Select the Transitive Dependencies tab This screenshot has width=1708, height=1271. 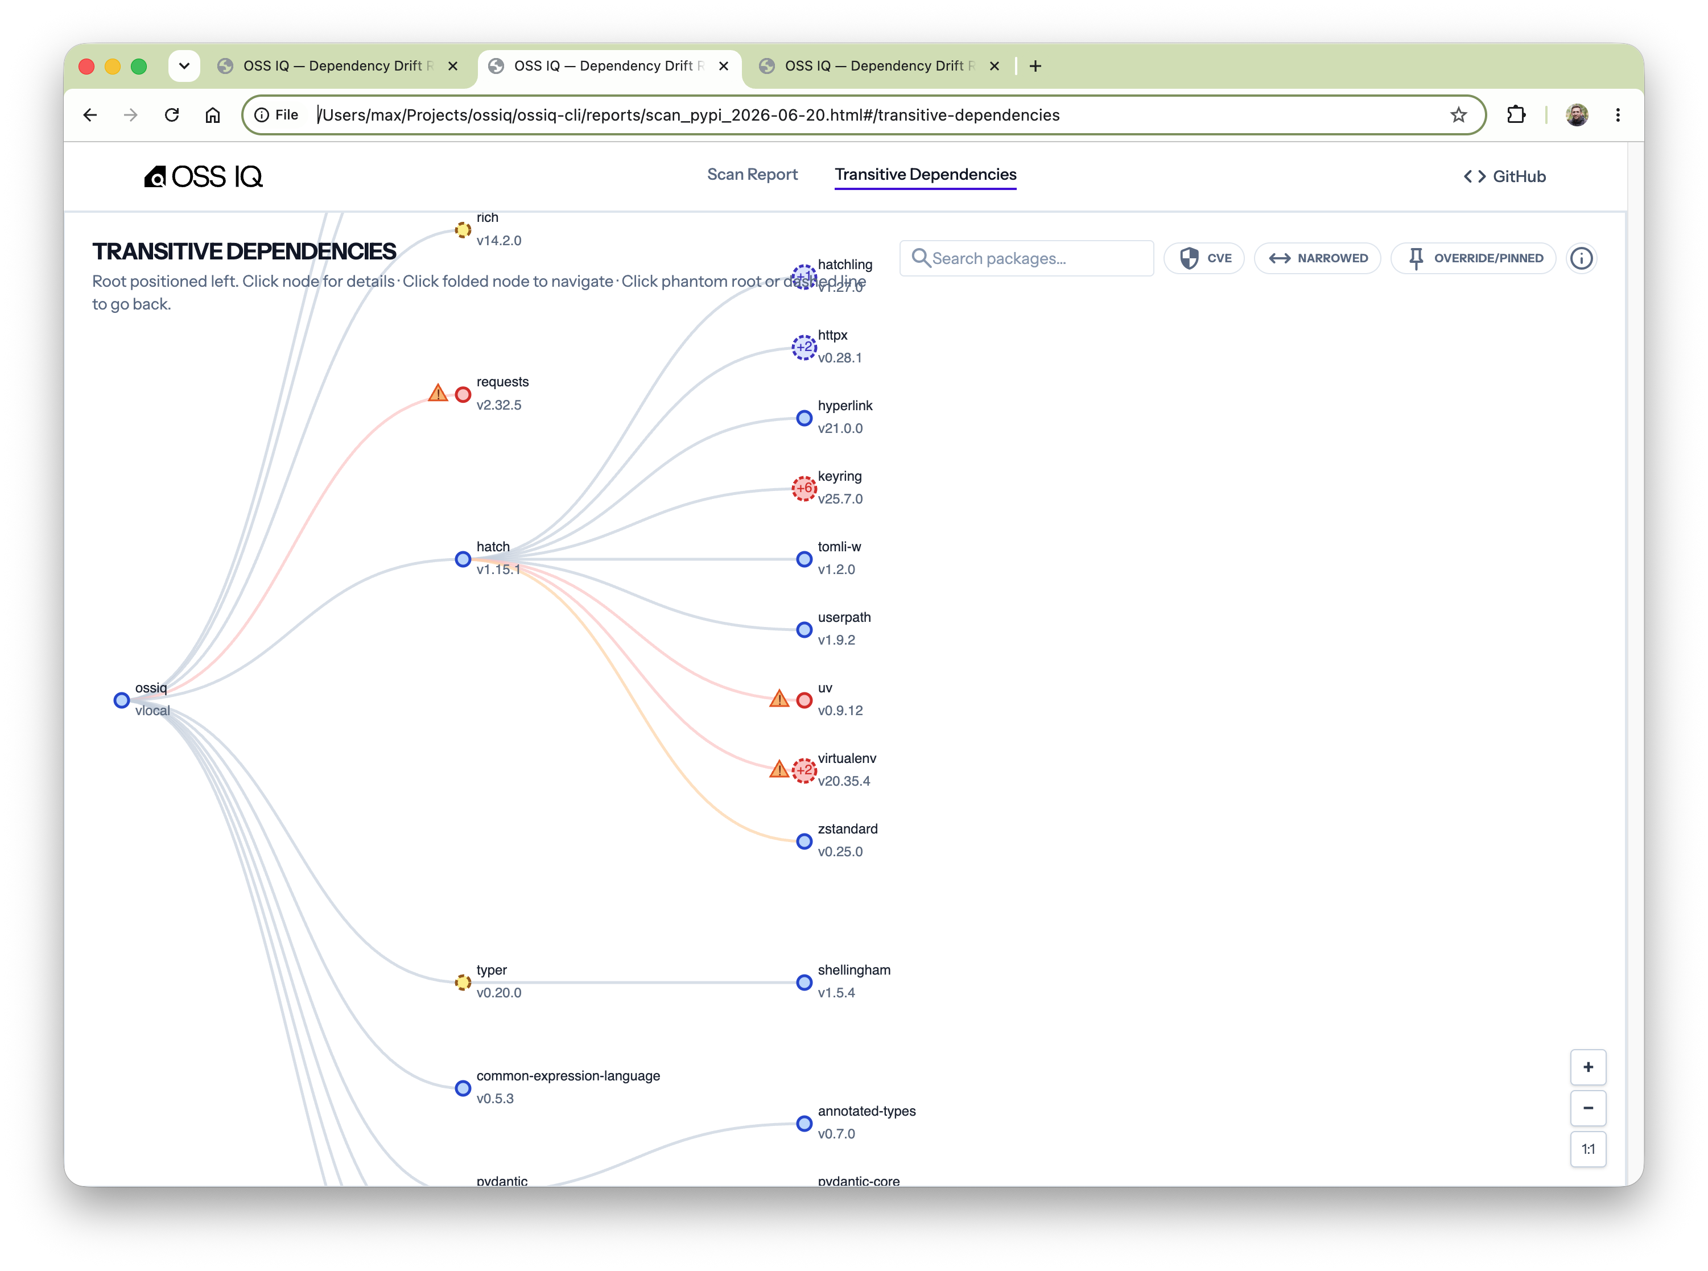[925, 175]
